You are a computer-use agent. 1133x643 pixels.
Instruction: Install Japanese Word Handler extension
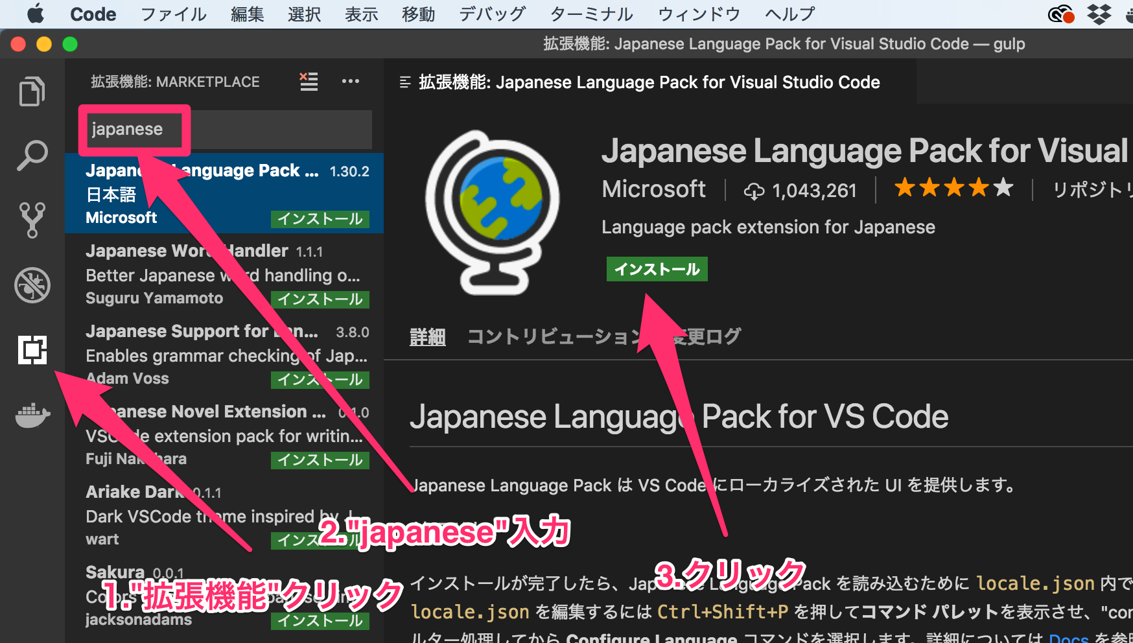click(x=320, y=299)
